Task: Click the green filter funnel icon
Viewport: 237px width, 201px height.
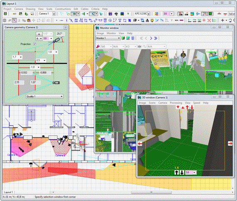Action: [128, 14]
